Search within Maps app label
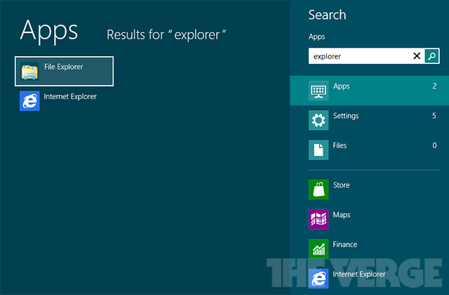The width and height of the screenshot is (449, 295). point(342,215)
